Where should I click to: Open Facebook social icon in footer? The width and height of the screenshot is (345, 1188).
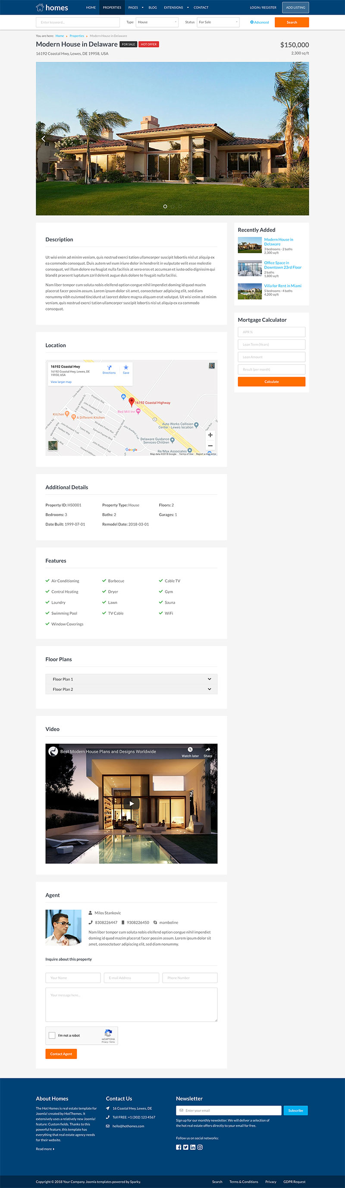tap(179, 1147)
